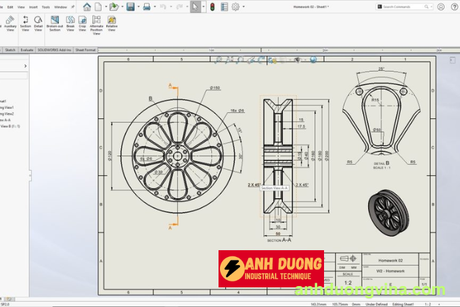Activate the Crop View tool
Viewport: 460px width, 307px height.
[x=82, y=23]
